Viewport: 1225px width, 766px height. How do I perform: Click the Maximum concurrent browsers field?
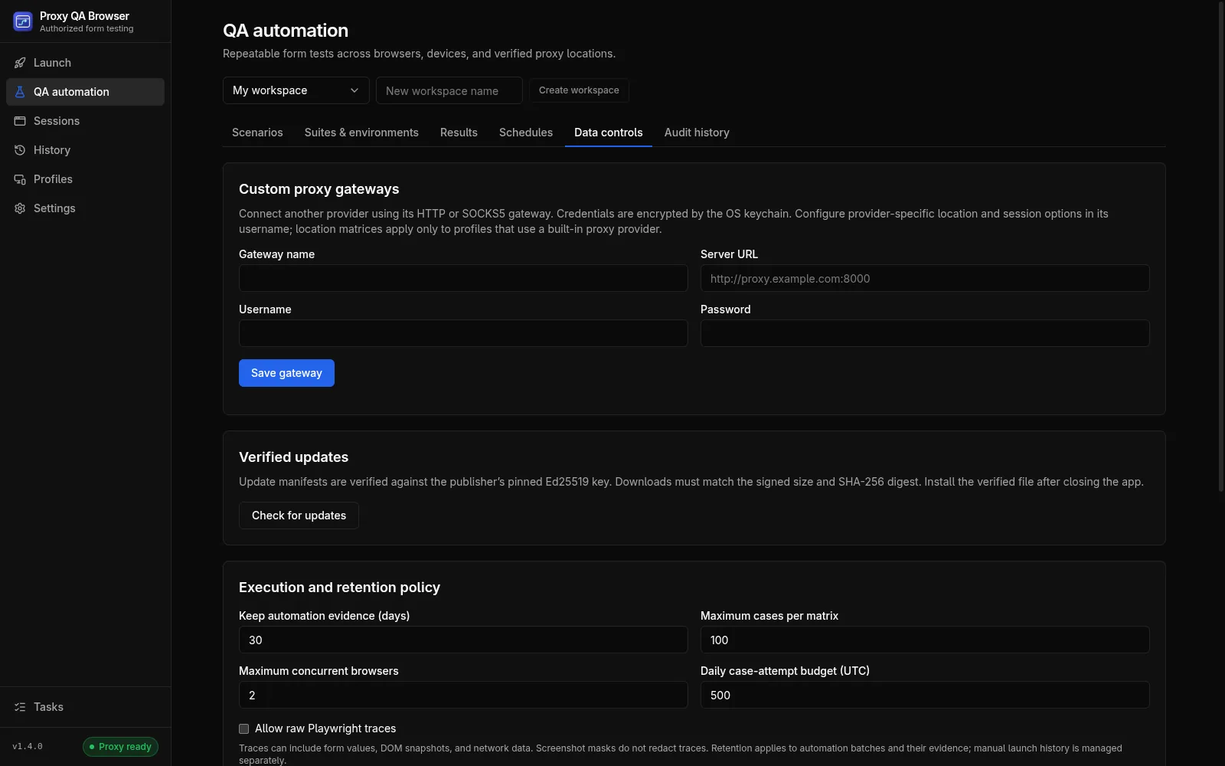[x=463, y=695]
